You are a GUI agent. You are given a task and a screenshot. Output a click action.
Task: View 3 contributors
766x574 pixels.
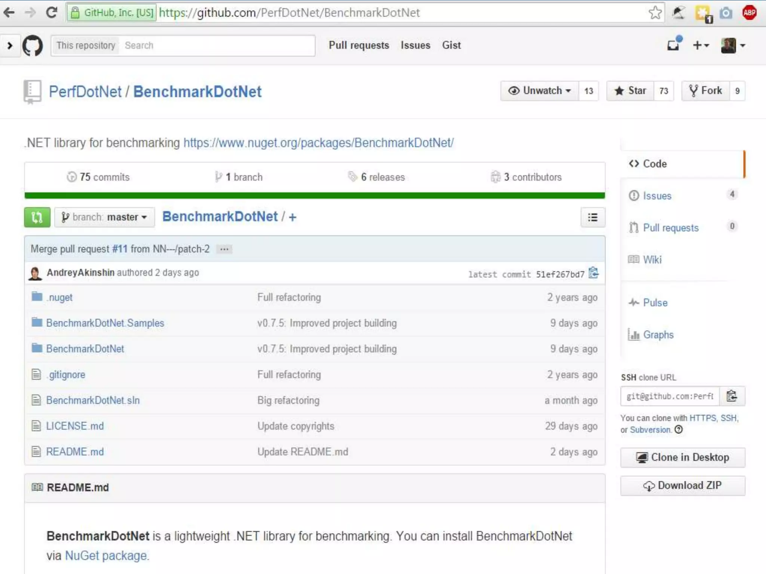point(526,177)
